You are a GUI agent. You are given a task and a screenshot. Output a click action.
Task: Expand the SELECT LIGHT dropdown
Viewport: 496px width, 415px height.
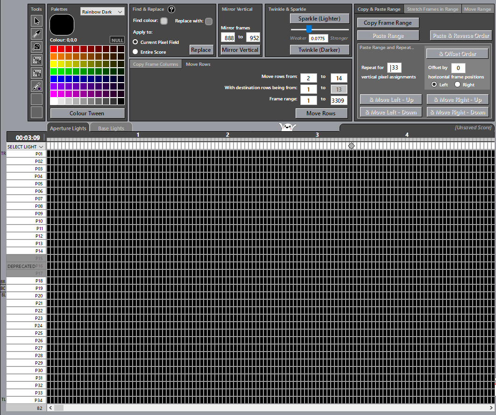click(x=25, y=147)
